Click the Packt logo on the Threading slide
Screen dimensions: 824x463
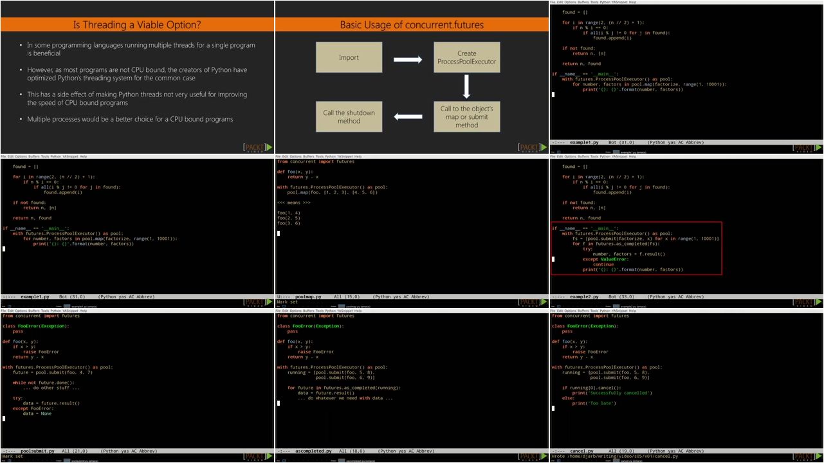point(257,148)
